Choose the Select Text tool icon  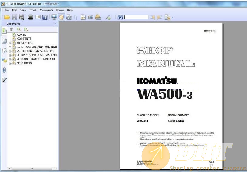click(83, 17)
